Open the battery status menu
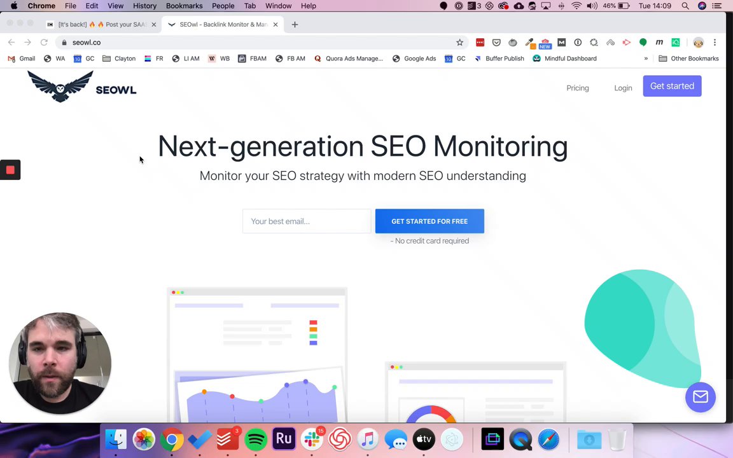 [x=616, y=6]
